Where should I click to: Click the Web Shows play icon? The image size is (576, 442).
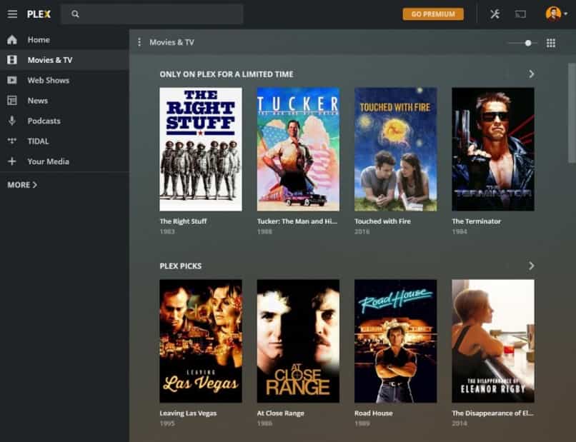[x=12, y=80]
